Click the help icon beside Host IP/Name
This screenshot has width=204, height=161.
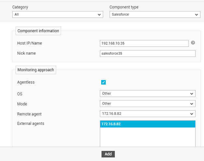[x=193, y=43]
